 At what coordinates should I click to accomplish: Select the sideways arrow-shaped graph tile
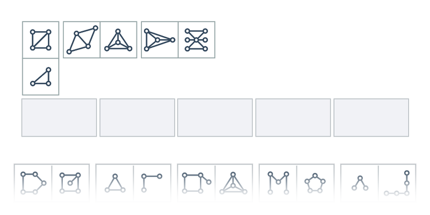(x=160, y=40)
